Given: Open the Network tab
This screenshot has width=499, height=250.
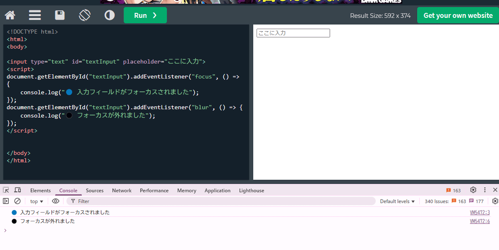Looking at the screenshot, I should coord(122,191).
